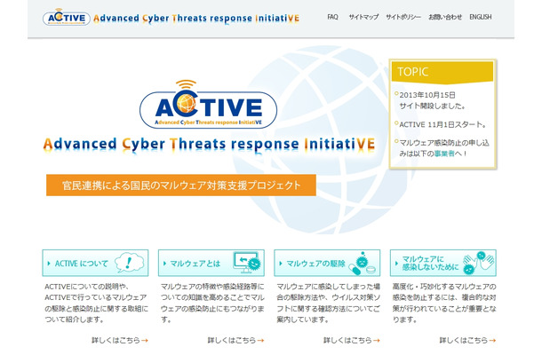The width and height of the screenshot is (542, 355).
Task: Click the virus and pills icon
Action: coord(362,264)
